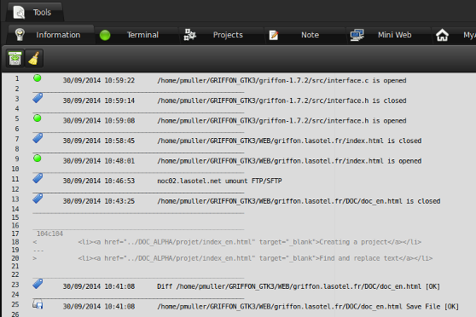Open the Terminal tab

136,35
